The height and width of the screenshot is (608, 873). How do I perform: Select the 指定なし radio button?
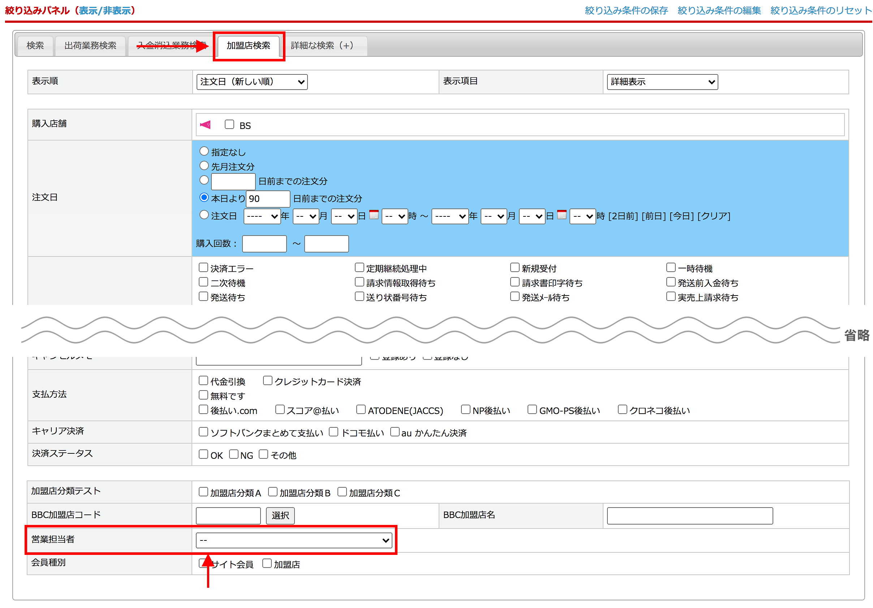(x=204, y=151)
